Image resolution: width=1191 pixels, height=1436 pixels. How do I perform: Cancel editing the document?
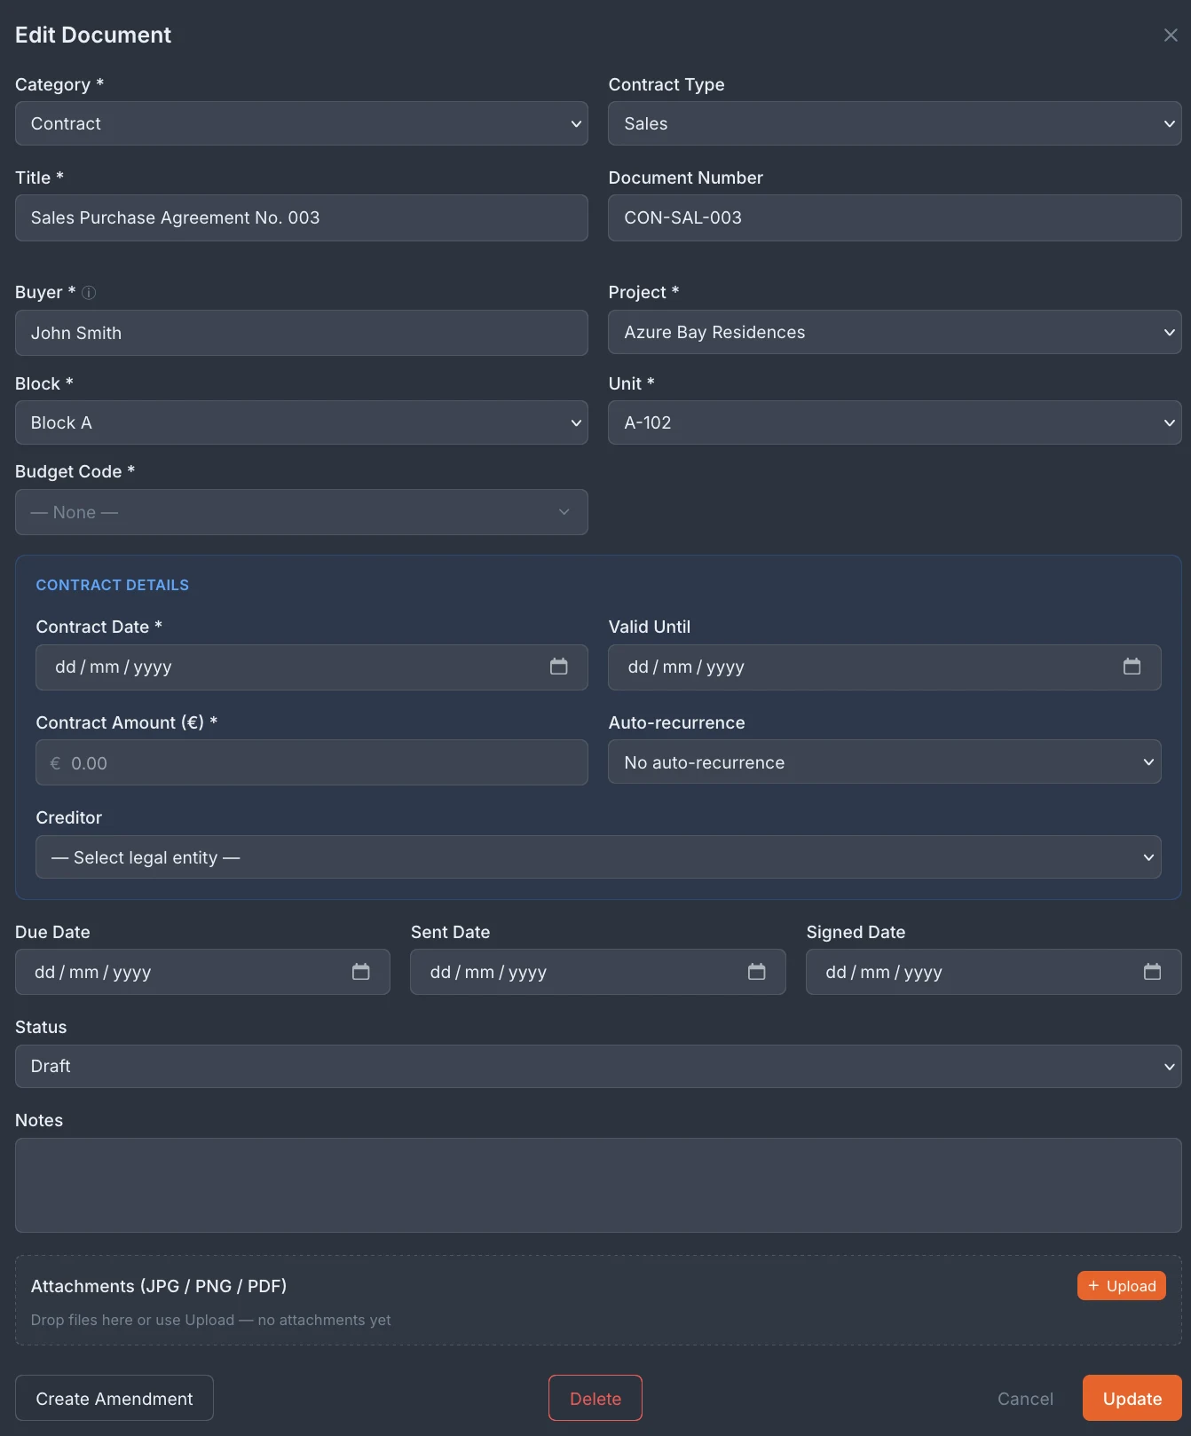tap(1025, 1399)
